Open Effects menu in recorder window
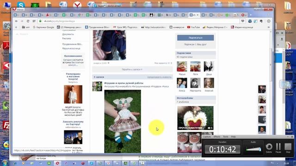296x166 pixels. pos(217,136)
